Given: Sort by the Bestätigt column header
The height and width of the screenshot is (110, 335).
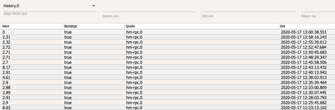Looking at the screenshot, I should click(94, 26).
